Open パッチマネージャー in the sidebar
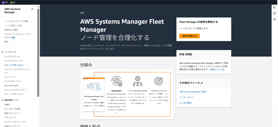 (13, 81)
